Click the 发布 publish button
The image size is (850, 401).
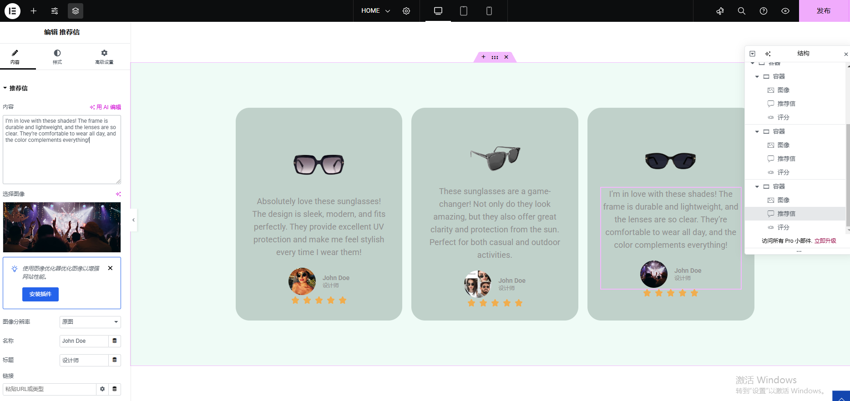click(824, 11)
